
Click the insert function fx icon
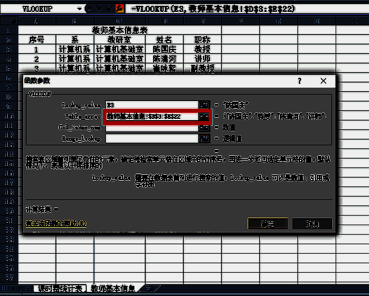[120, 9]
